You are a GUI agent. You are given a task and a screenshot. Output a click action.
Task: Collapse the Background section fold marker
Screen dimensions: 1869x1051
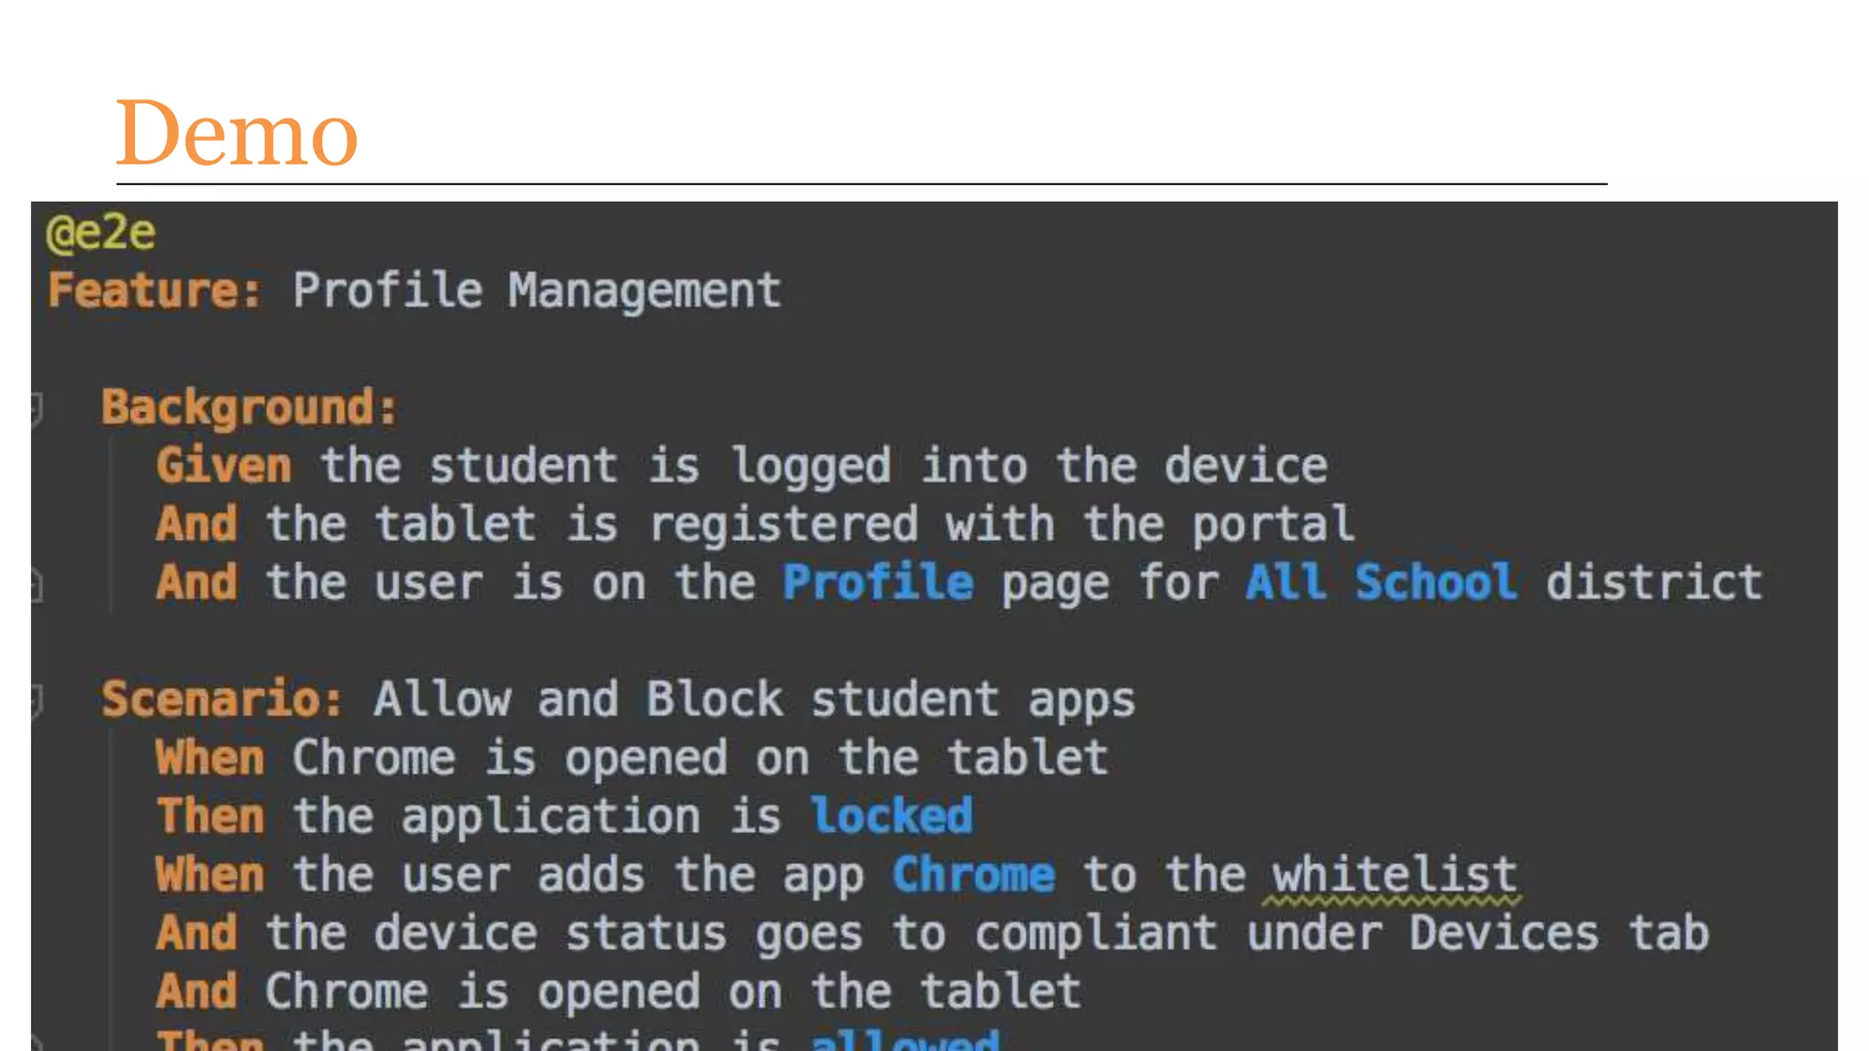[x=37, y=409]
